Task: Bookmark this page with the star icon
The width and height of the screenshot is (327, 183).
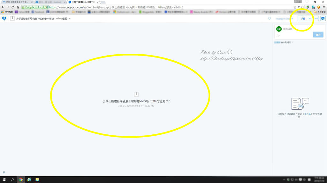Action: (x=302, y=7)
